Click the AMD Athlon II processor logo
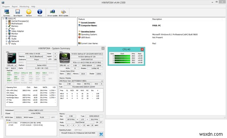 point(12,58)
